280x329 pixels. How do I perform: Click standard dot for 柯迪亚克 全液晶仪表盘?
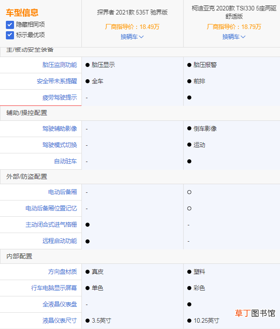(x=189, y=304)
